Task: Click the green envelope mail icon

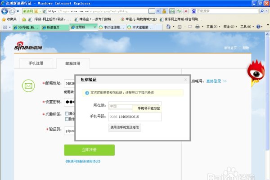Action: coord(28,85)
